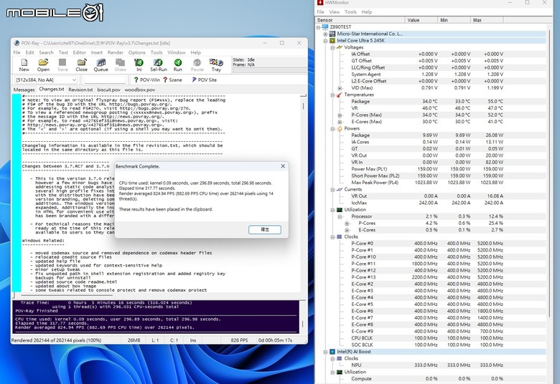Expand the Micro-Star International node
The width and height of the screenshot is (560, 384).
click(325, 34)
